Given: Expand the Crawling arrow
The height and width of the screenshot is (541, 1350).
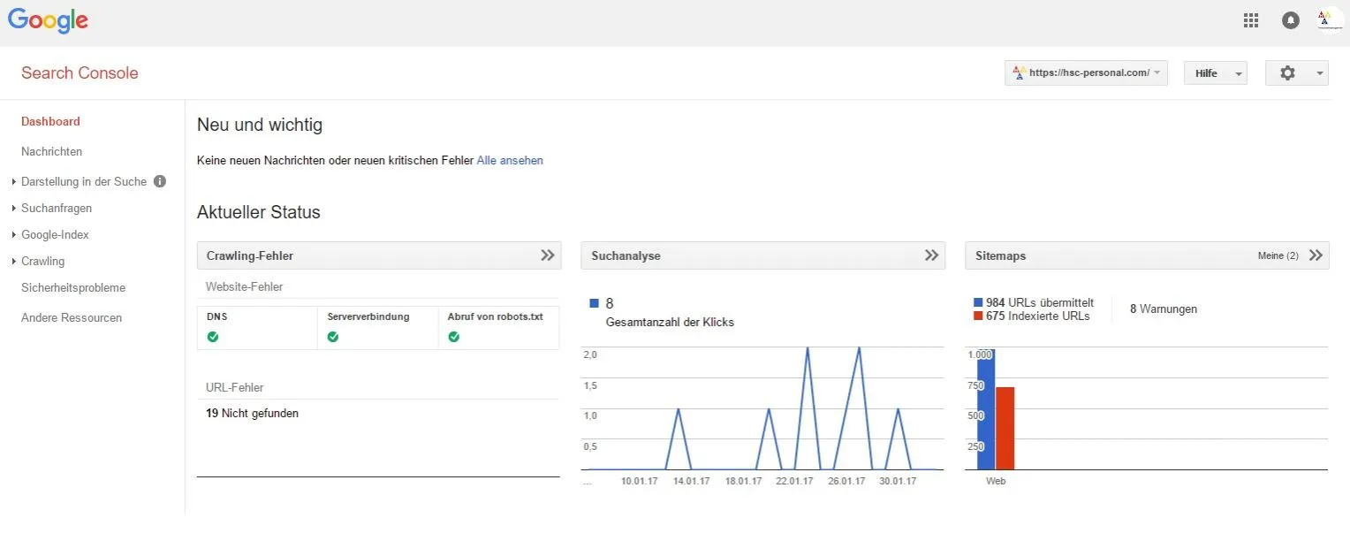Looking at the screenshot, I should pos(14,262).
